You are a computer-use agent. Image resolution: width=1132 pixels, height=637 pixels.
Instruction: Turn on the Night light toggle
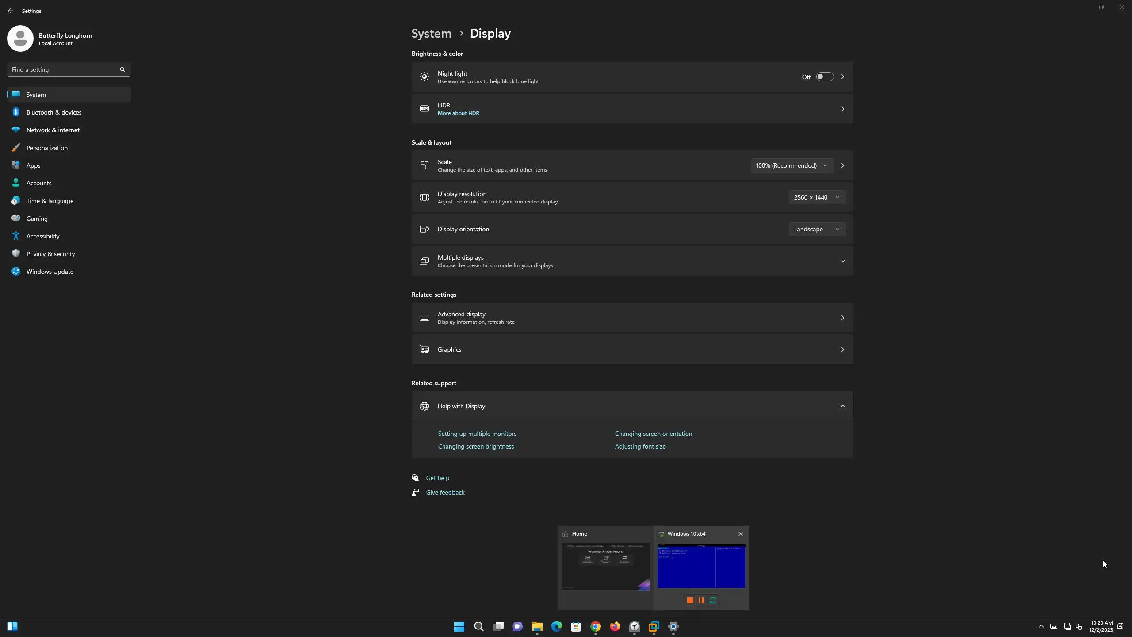tap(824, 77)
